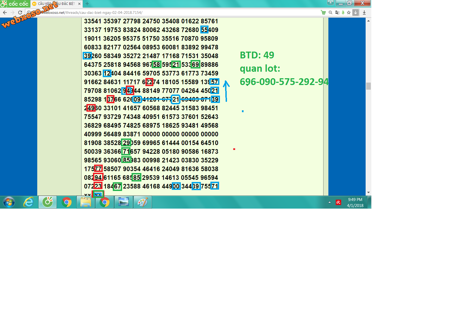This screenshot has height=314, width=473.
Task: Click the zoom magnifier icon in address bar
Action: [x=331, y=12]
